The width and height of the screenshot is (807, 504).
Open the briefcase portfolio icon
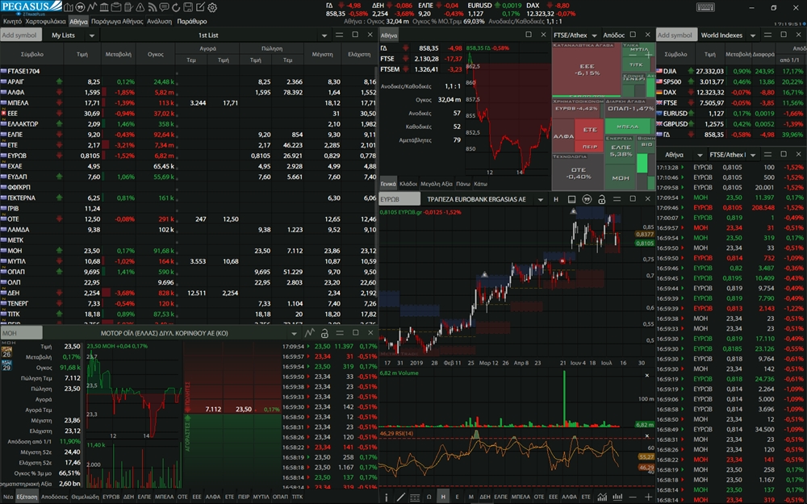click(x=116, y=7)
